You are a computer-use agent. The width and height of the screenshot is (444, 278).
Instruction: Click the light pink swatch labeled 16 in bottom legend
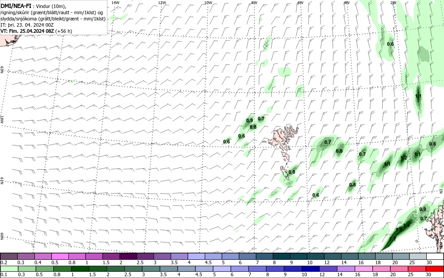[x=364, y=269]
